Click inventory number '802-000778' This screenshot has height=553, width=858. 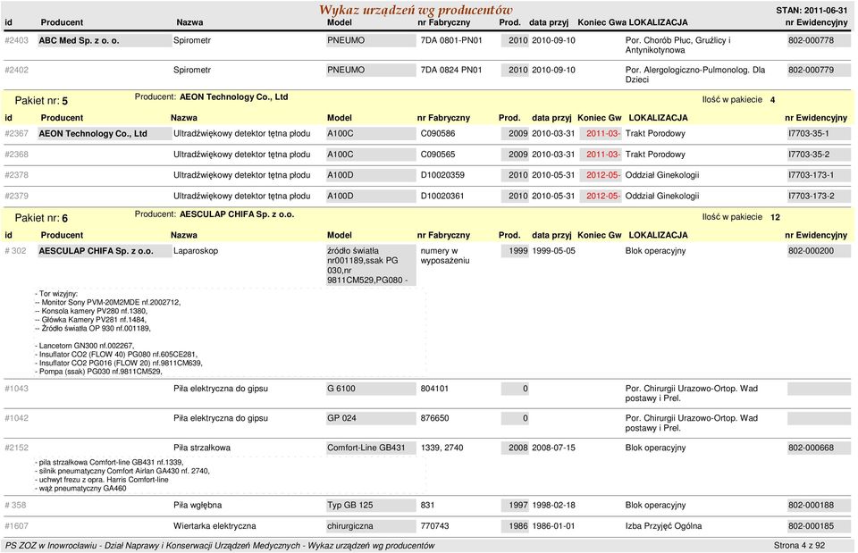click(819, 40)
